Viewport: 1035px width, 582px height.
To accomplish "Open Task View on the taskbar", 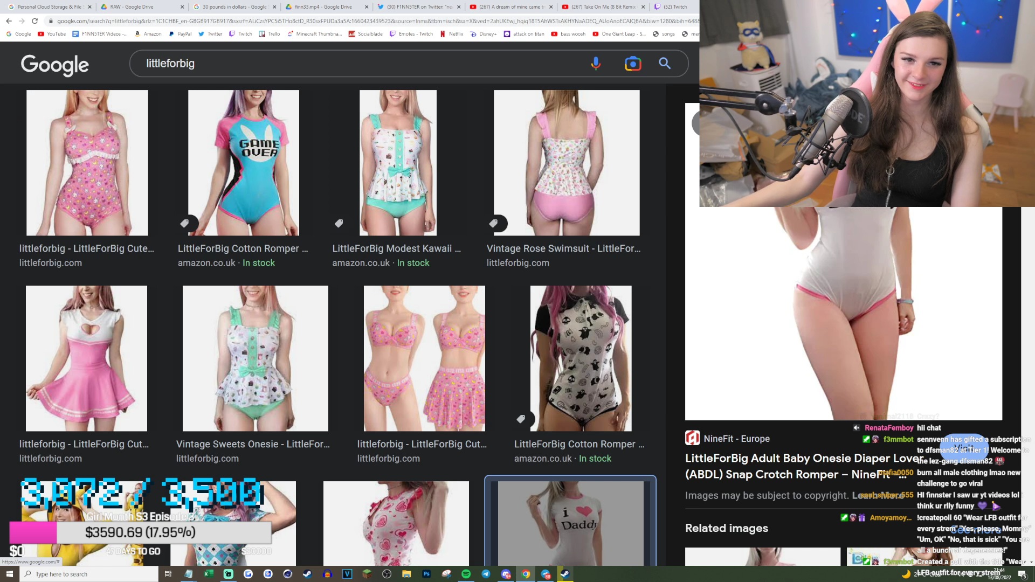I will point(168,574).
